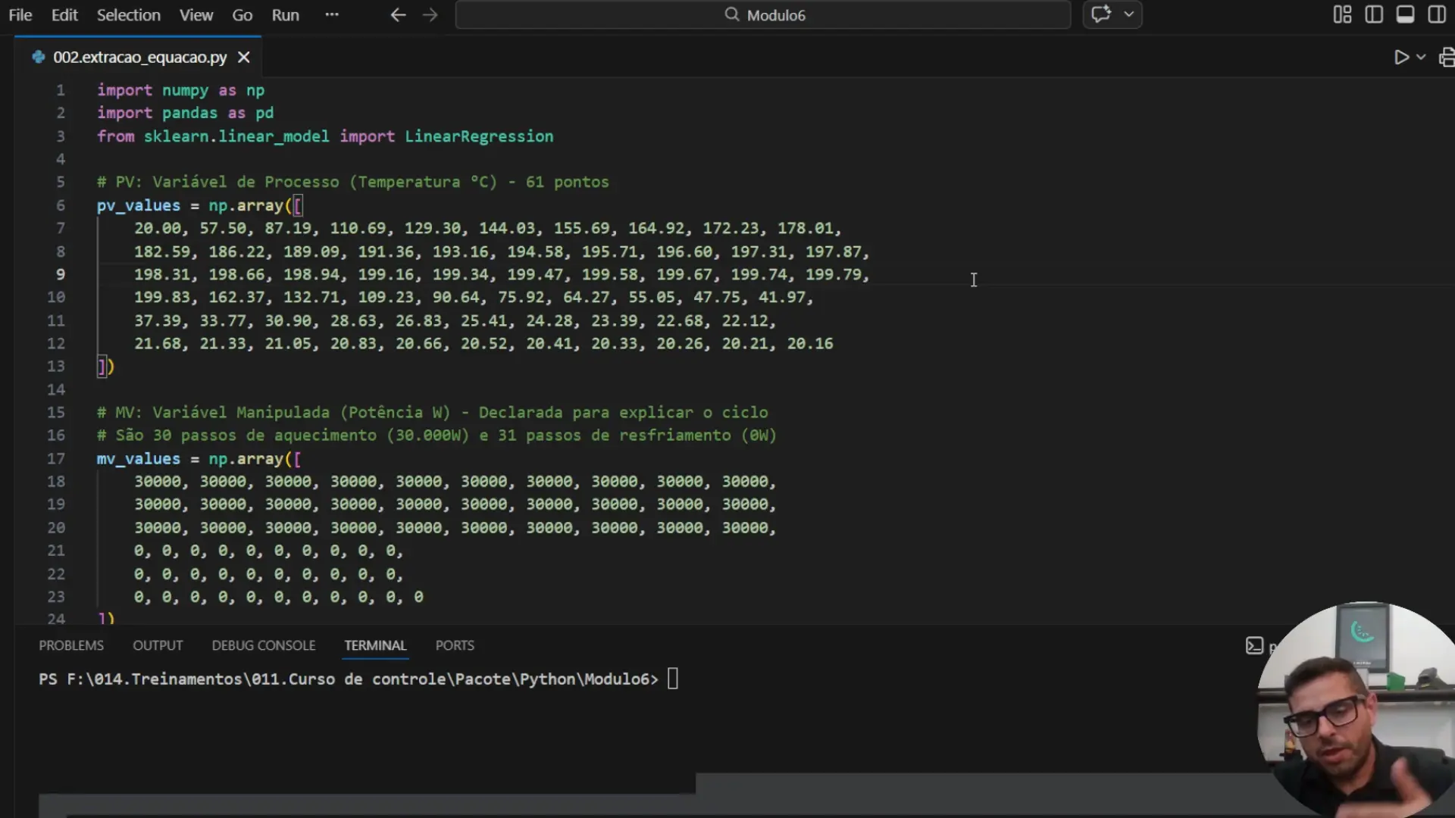
Task: Click the Customize Layout icon
Action: coord(1342,14)
